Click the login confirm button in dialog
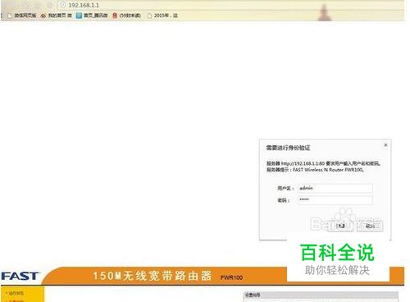Image resolution: width=410 pixels, height=302 pixels. tap(340, 226)
